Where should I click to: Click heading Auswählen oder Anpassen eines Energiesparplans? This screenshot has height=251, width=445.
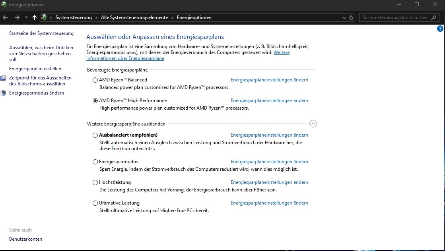(x=155, y=37)
